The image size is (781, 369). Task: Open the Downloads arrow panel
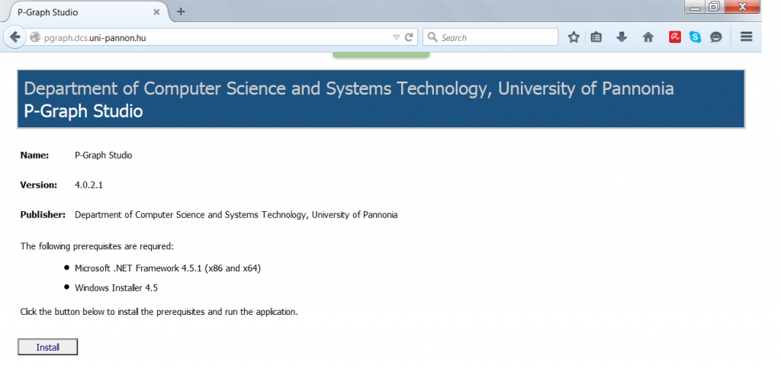tap(622, 37)
